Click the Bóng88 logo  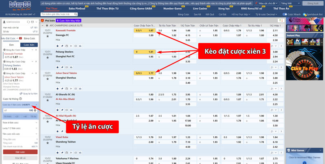point(20,6)
